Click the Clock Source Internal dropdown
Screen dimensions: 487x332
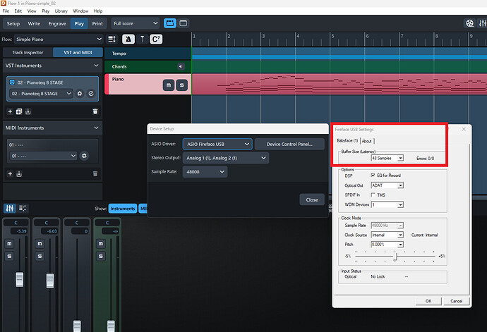point(387,235)
